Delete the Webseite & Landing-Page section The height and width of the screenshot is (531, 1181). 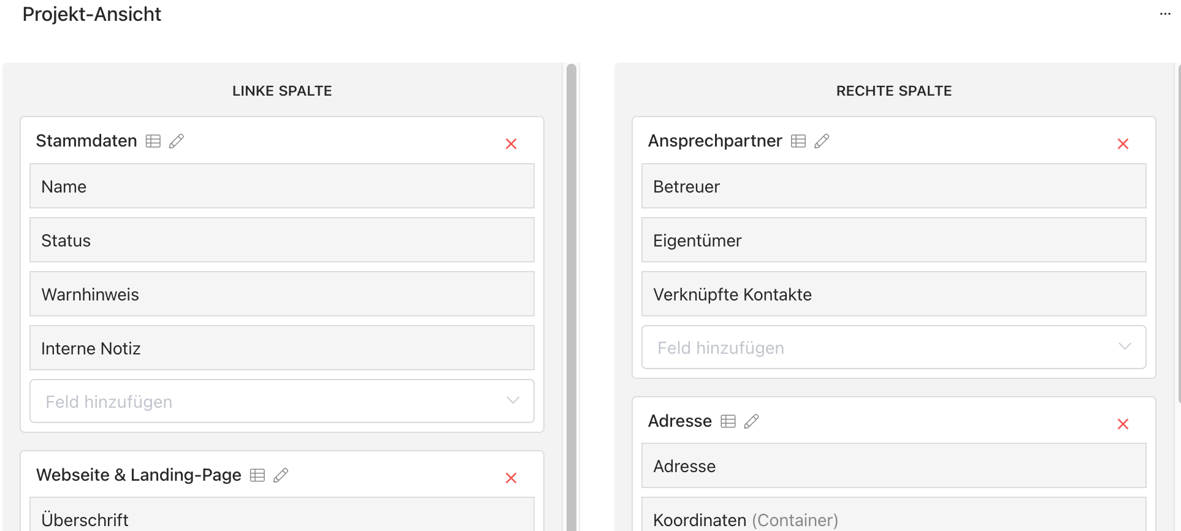511,478
